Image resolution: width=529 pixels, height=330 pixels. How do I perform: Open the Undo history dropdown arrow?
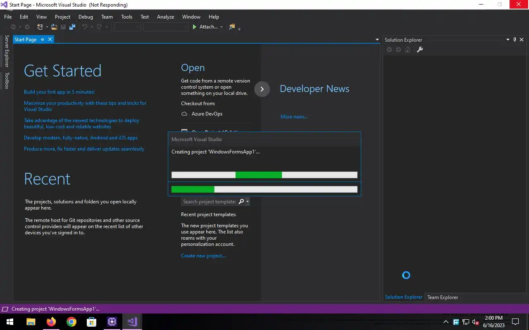92,27
